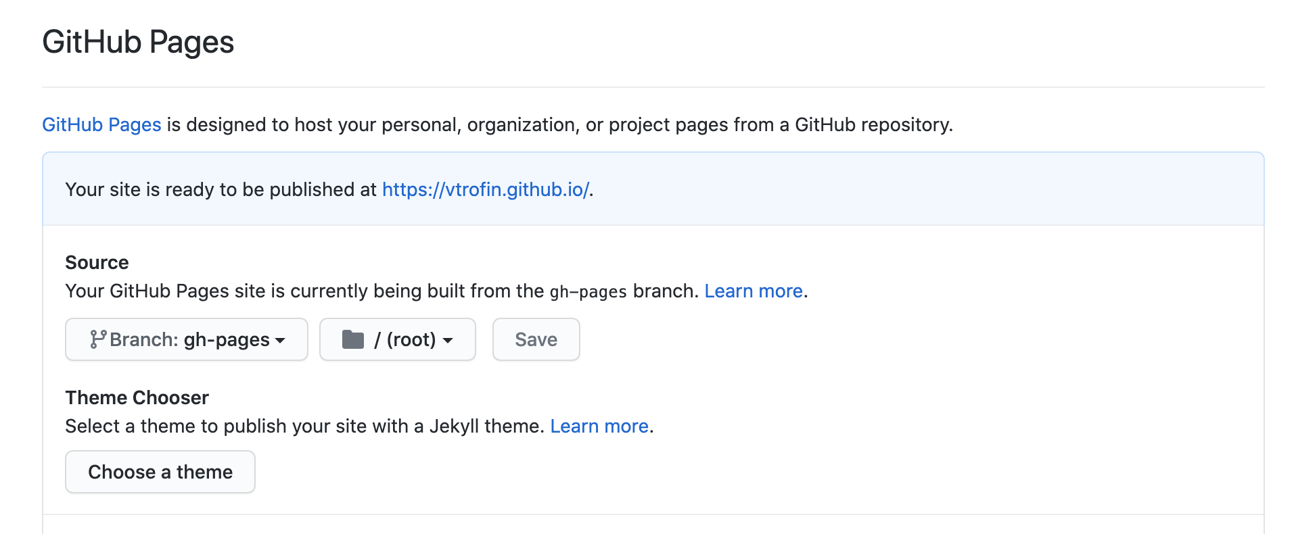
Task: Click Learn more under Theme Chooser
Action: point(599,426)
